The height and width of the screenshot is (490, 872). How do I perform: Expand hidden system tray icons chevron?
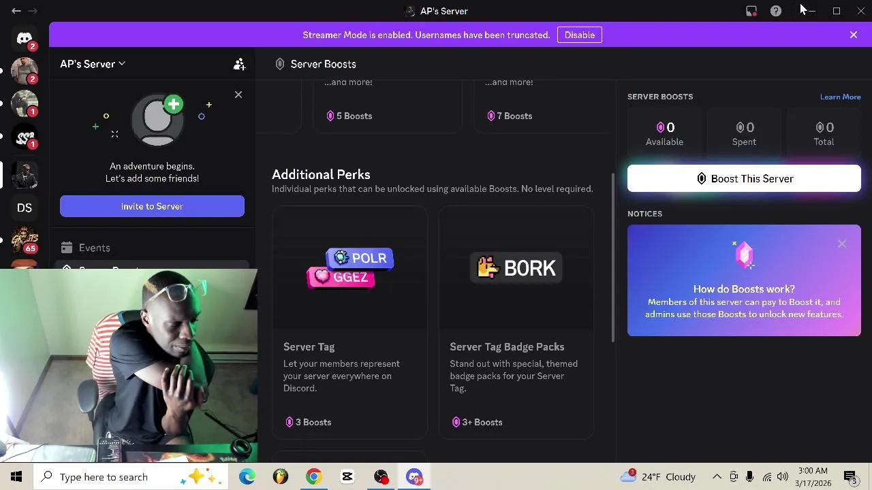point(717,476)
